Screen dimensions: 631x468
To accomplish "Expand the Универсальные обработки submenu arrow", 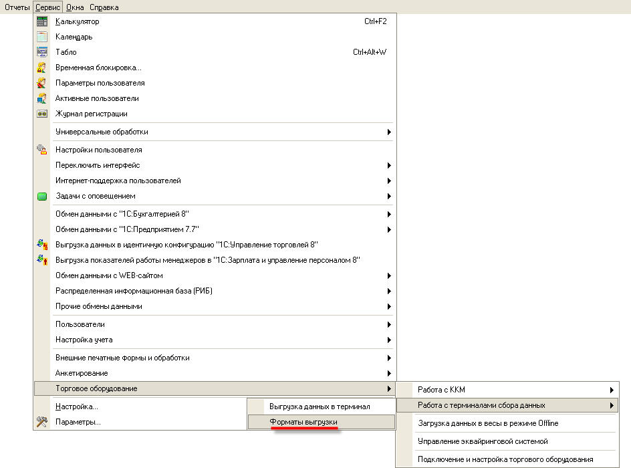I will coord(389,132).
